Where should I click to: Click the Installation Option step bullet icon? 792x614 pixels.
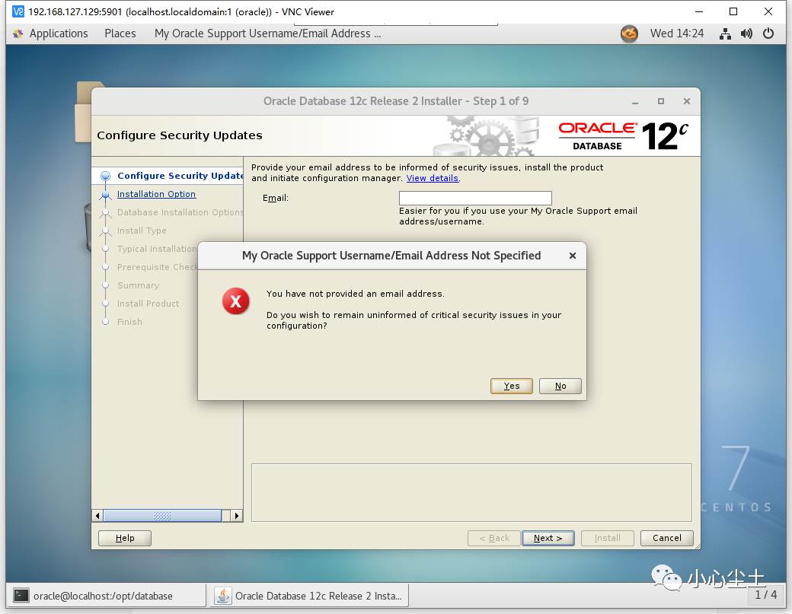pyautogui.click(x=106, y=194)
